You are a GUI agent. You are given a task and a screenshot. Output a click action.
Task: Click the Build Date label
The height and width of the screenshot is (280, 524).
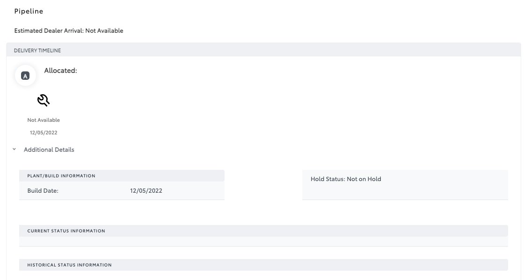coord(43,190)
